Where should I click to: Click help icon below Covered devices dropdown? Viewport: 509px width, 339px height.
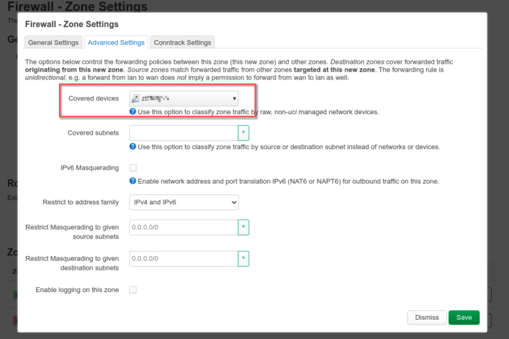tap(133, 112)
